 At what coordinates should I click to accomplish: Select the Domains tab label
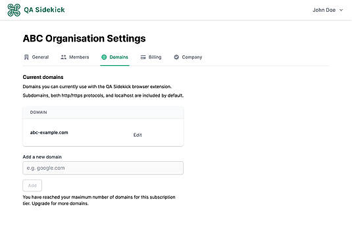[x=118, y=57]
